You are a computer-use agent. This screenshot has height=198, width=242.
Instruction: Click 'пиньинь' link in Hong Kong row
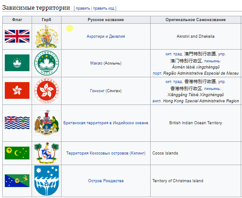click(212, 89)
